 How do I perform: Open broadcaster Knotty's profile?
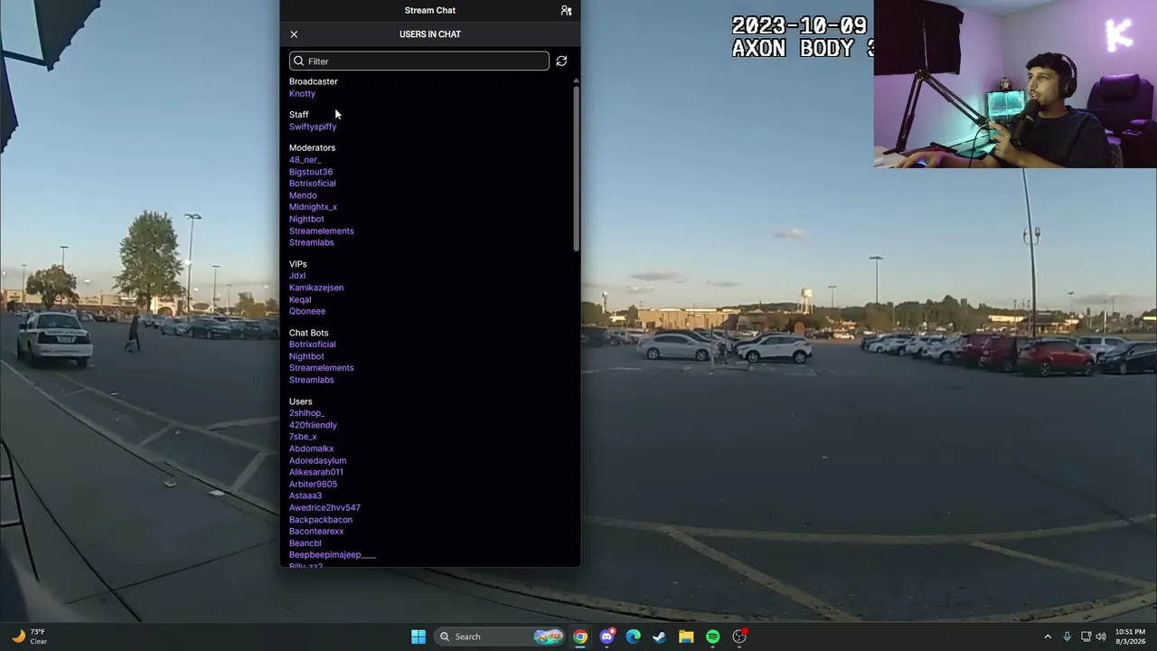tap(302, 94)
